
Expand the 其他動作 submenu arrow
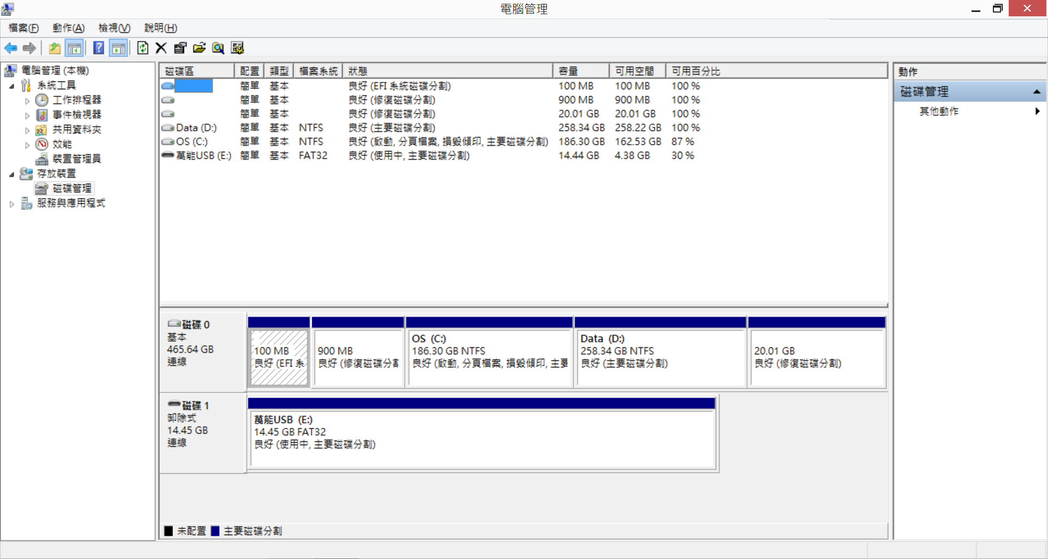point(1037,111)
